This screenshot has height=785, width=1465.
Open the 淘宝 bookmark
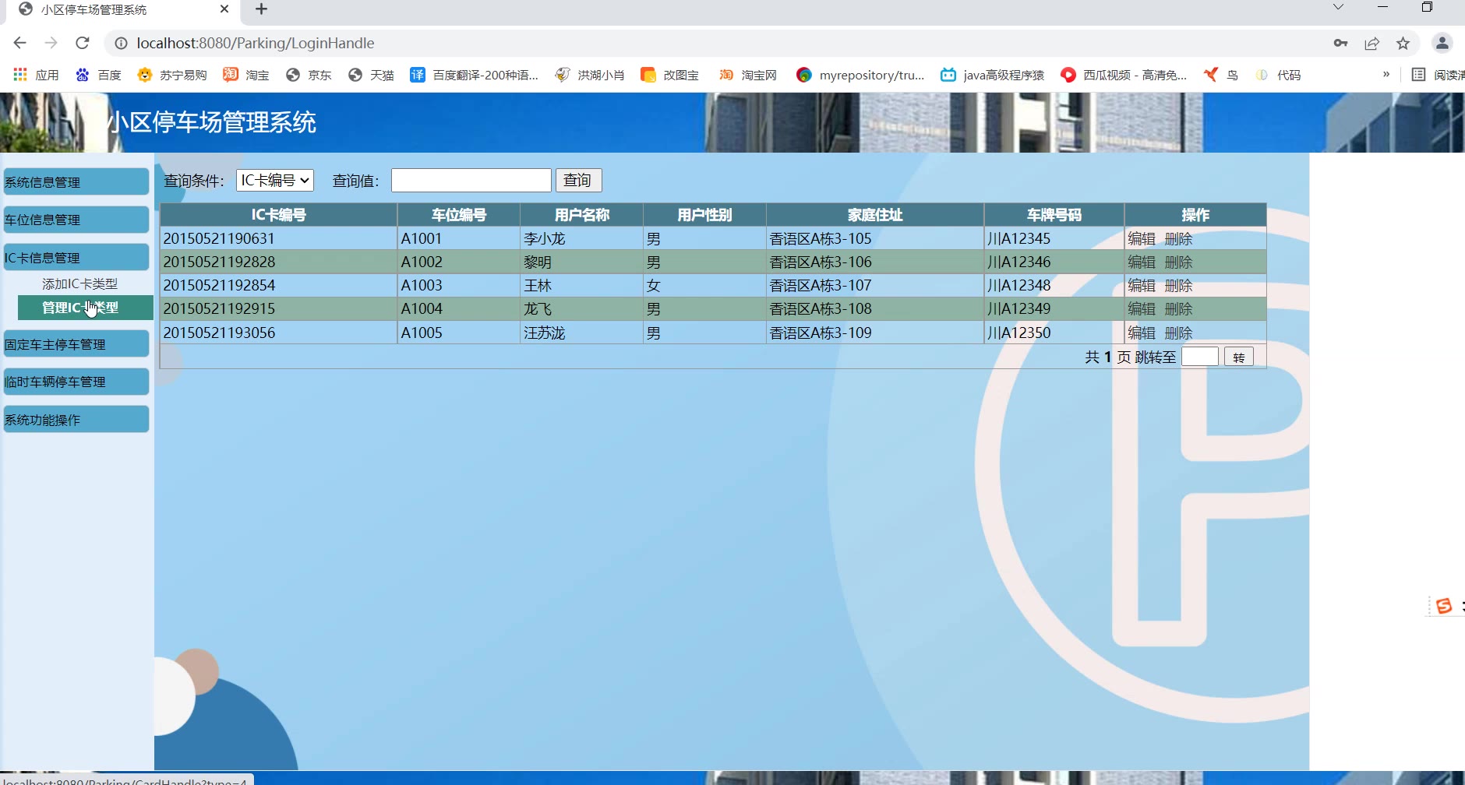pyautogui.click(x=245, y=75)
